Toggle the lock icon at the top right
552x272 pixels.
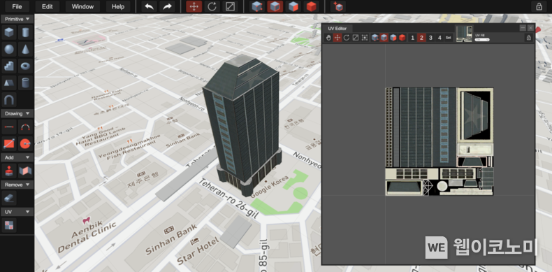539,7
